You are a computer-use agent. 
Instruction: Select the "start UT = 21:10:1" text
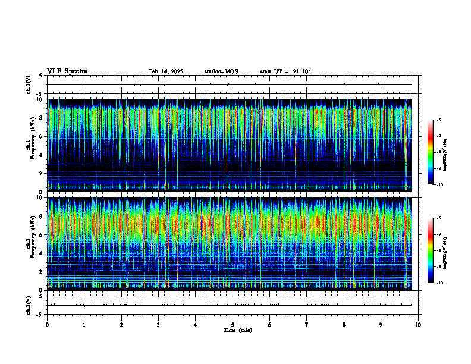[287, 71]
